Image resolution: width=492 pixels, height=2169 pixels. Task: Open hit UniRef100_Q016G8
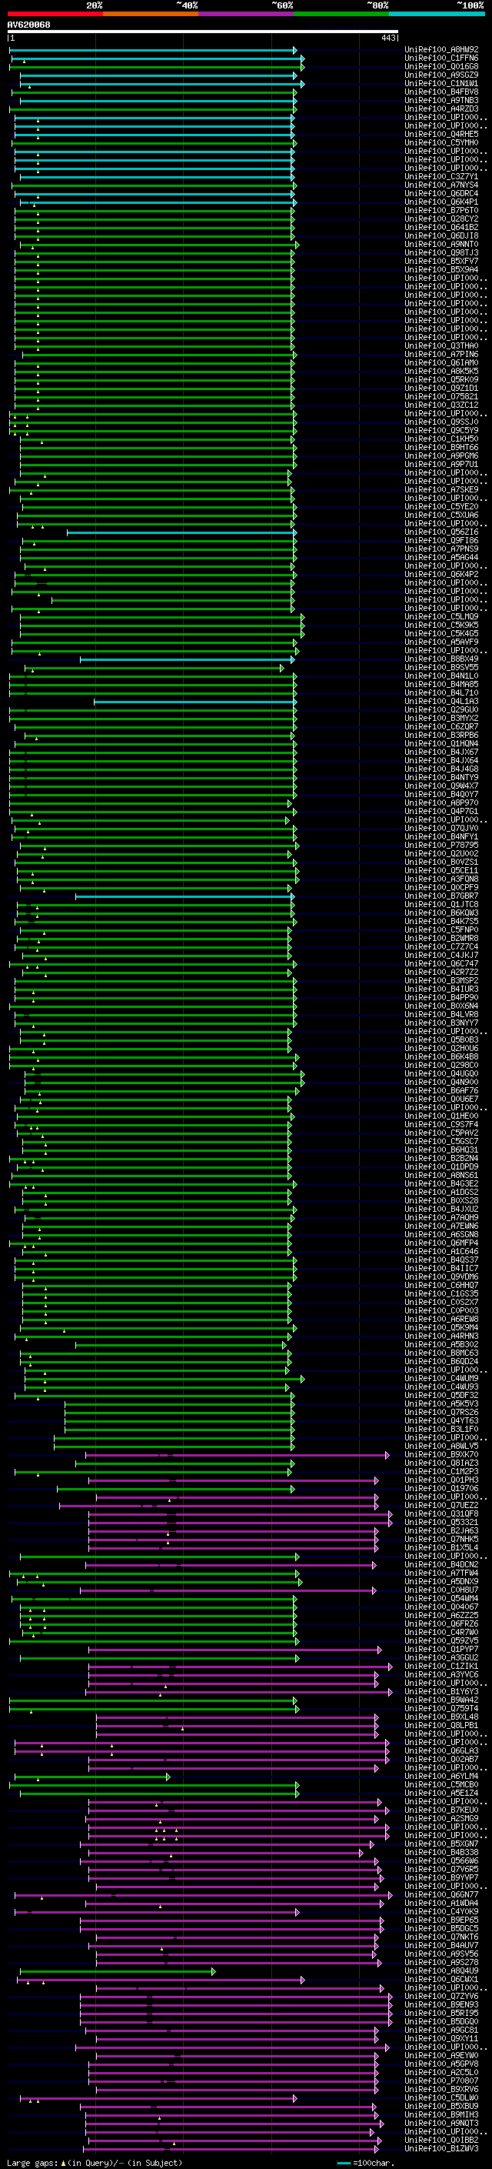[440, 66]
